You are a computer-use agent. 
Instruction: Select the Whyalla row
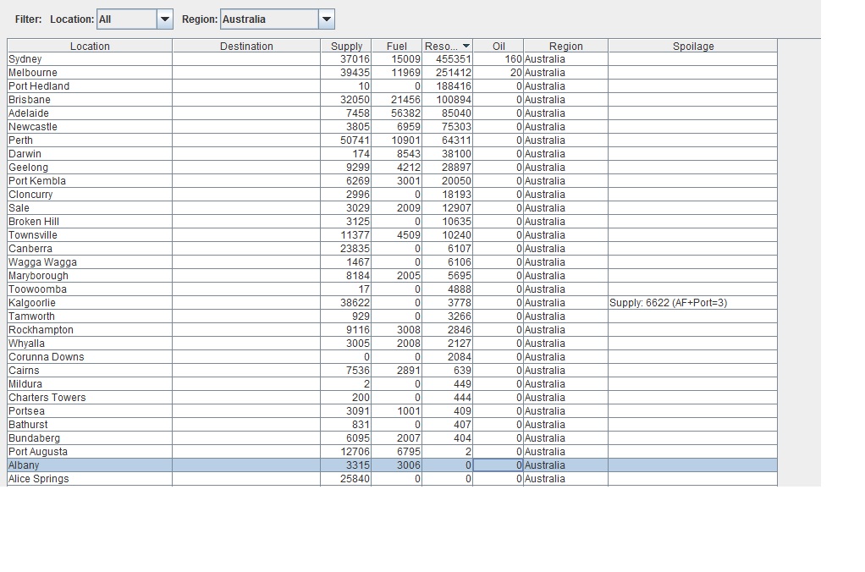392,343
